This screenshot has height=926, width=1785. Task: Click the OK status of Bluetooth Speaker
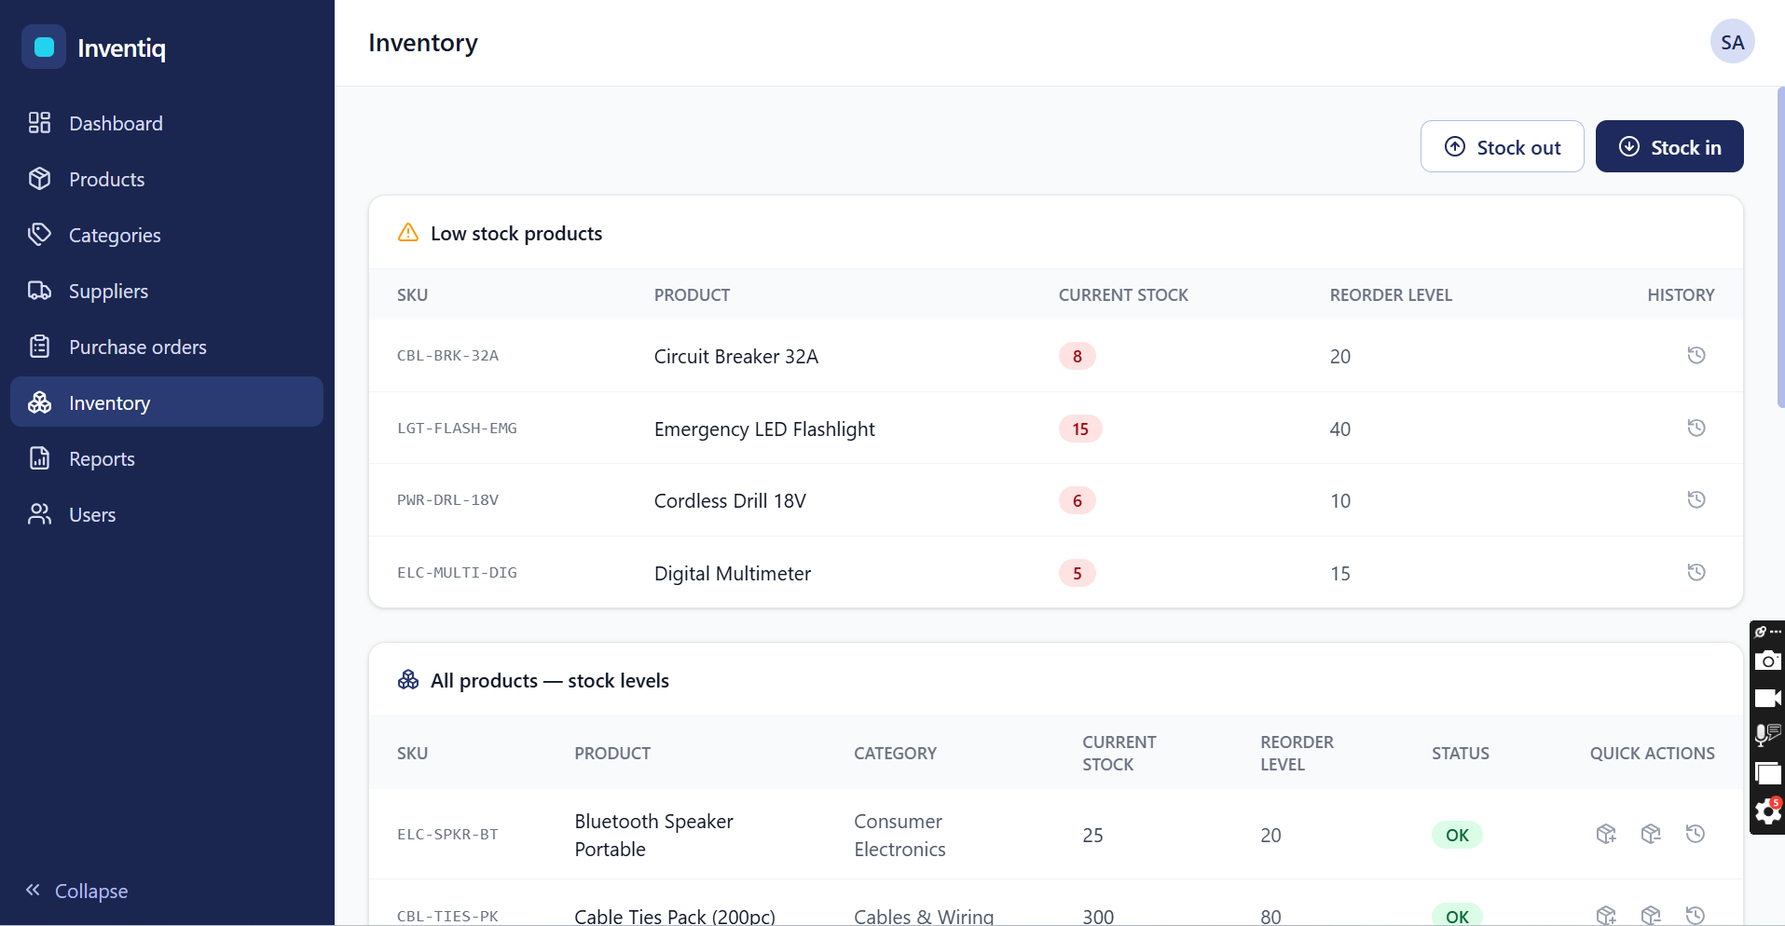point(1457,835)
